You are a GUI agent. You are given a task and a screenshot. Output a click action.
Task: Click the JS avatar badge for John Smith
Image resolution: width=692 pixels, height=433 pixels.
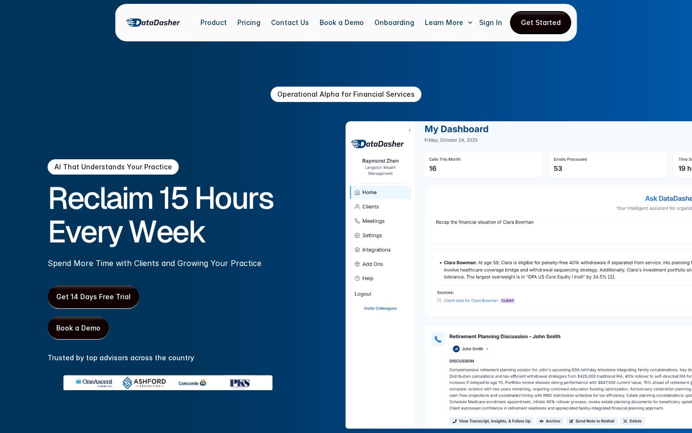tap(456, 349)
